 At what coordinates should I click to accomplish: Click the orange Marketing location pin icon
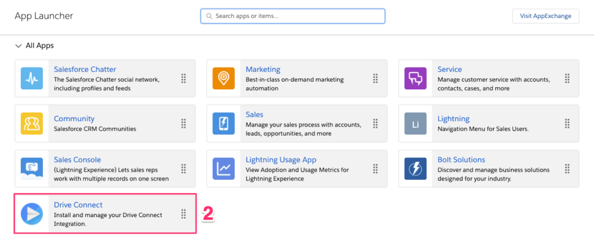click(x=223, y=78)
